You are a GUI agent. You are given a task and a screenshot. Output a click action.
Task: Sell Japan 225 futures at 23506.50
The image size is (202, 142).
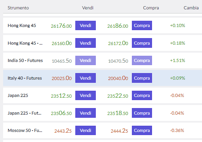pos(85,113)
